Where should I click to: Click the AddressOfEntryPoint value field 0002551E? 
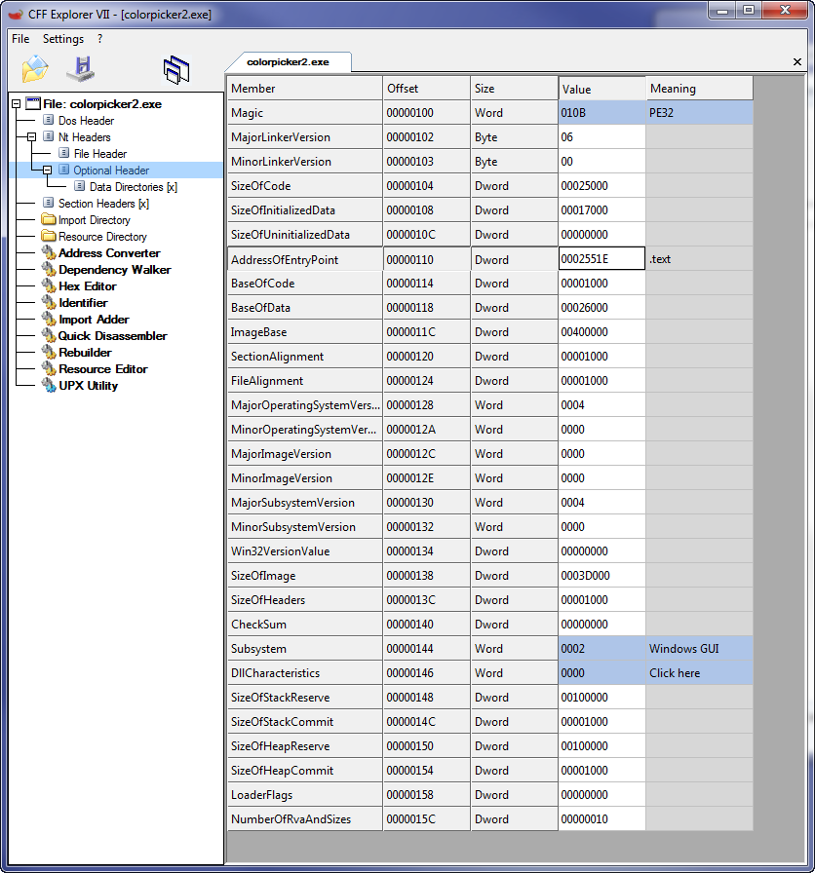coord(602,259)
